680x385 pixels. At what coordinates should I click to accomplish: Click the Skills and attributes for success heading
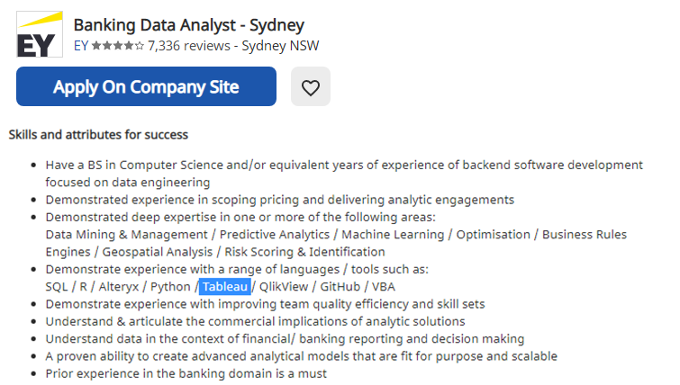[x=98, y=135]
